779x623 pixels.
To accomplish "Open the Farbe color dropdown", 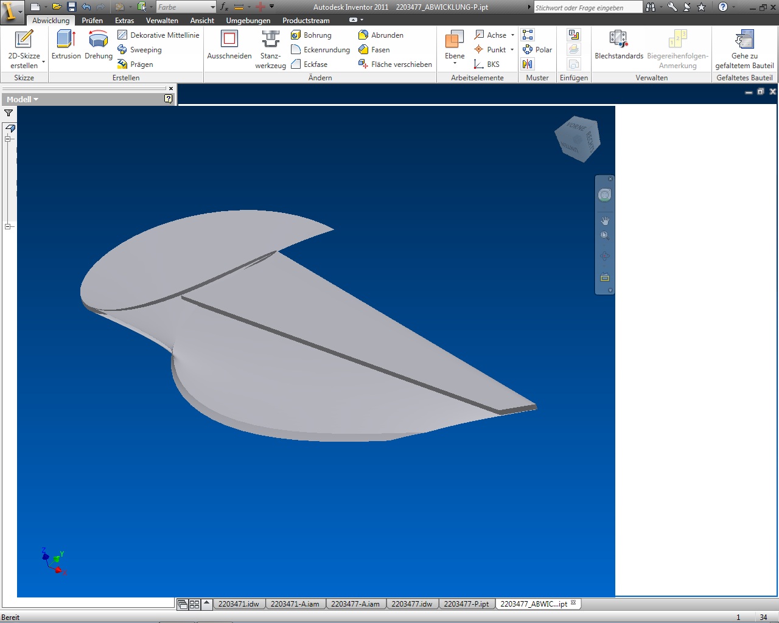I will coord(186,7).
